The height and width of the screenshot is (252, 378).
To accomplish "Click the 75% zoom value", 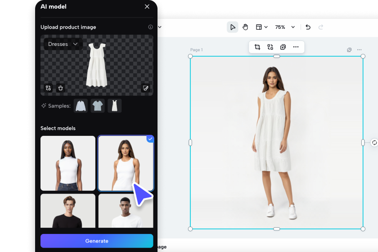I will click(280, 27).
